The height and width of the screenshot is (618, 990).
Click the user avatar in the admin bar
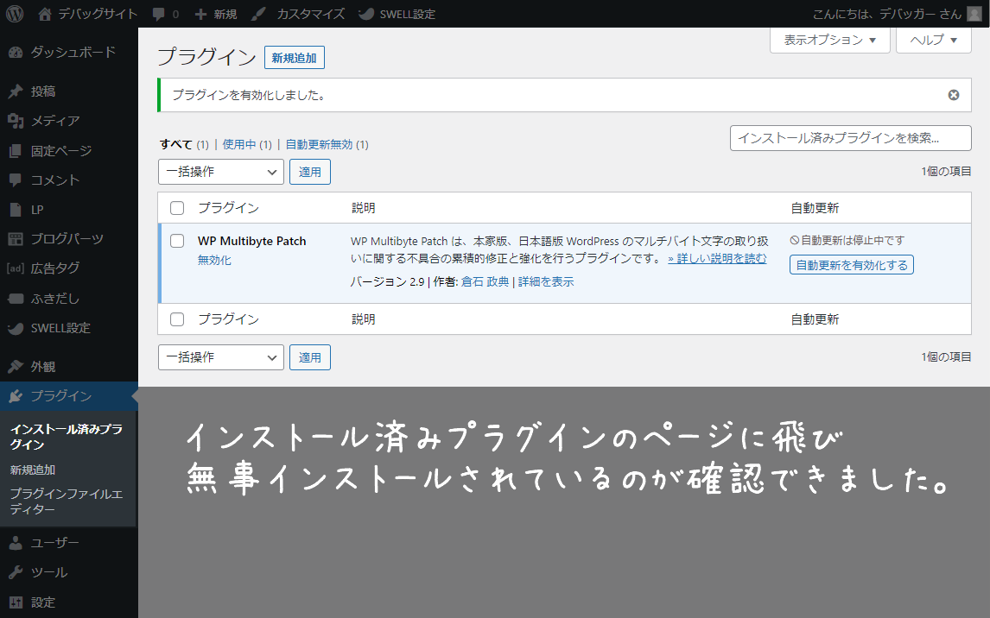tap(974, 14)
